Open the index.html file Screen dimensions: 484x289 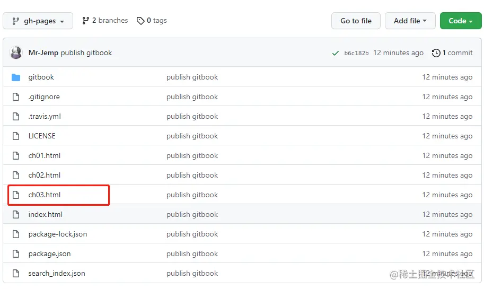pos(46,215)
